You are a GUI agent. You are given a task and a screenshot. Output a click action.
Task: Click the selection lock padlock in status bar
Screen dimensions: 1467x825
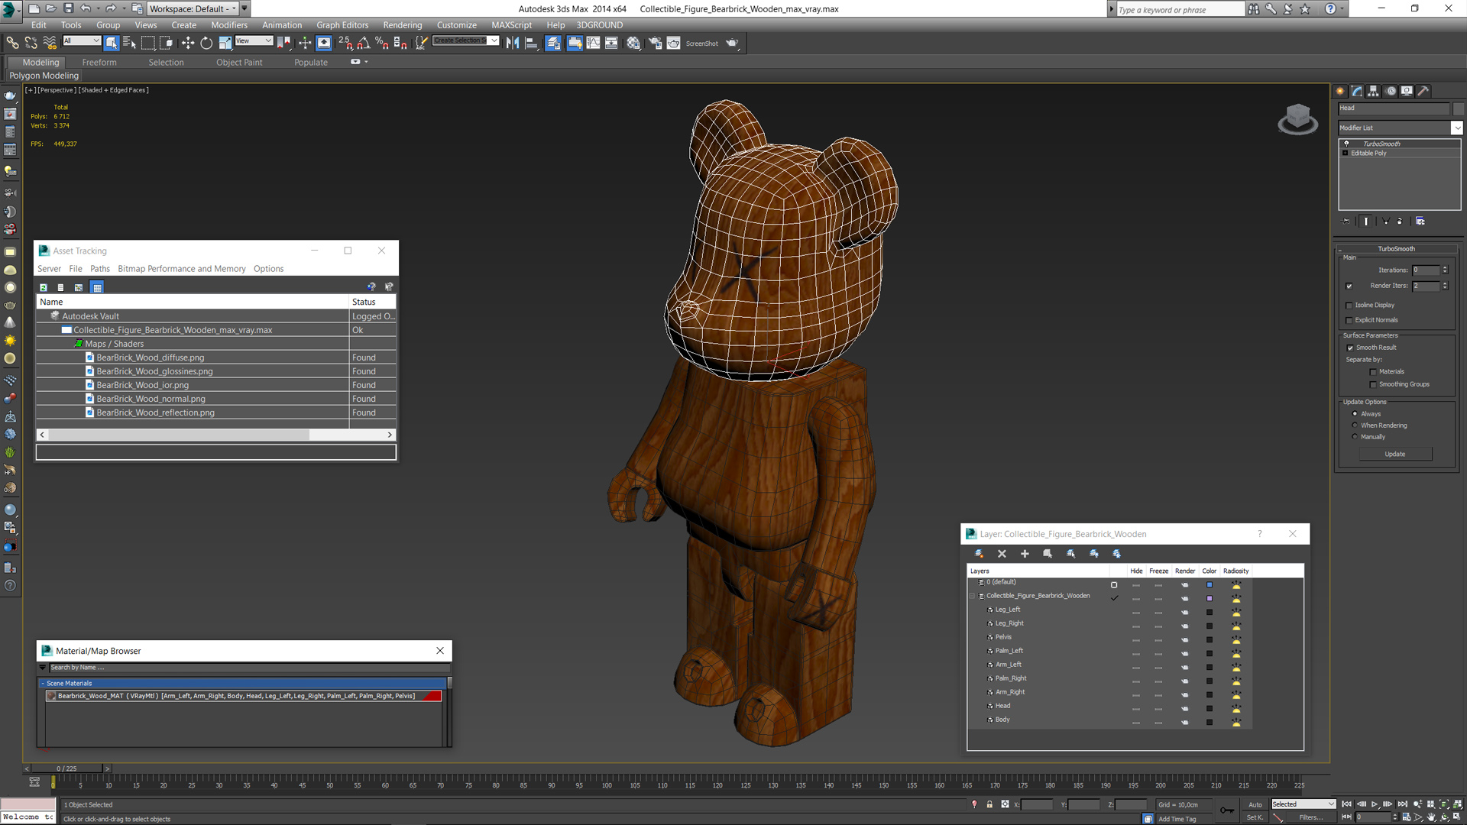(989, 804)
